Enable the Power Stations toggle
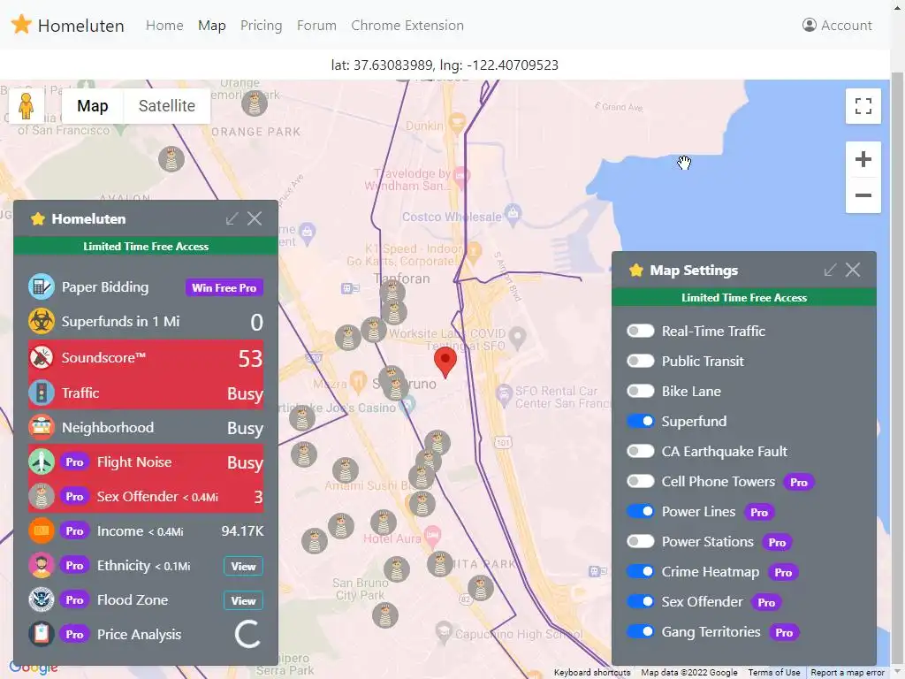This screenshot has width=905, height=679. (640, 541)
